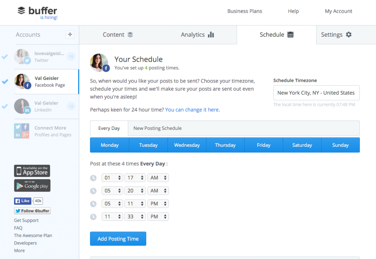Click the clock icon beside 05:20 AM
The image size is (376, 259).
coord(93,191)
